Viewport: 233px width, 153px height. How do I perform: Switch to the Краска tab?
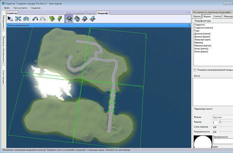(197, 16)
